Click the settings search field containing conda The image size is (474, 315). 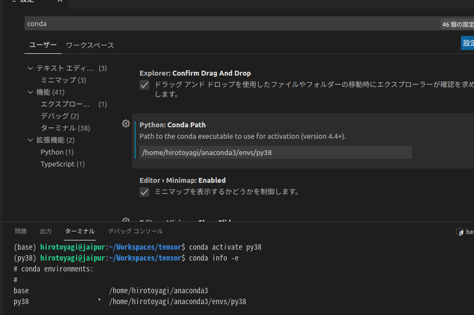(x=229, y=23)
